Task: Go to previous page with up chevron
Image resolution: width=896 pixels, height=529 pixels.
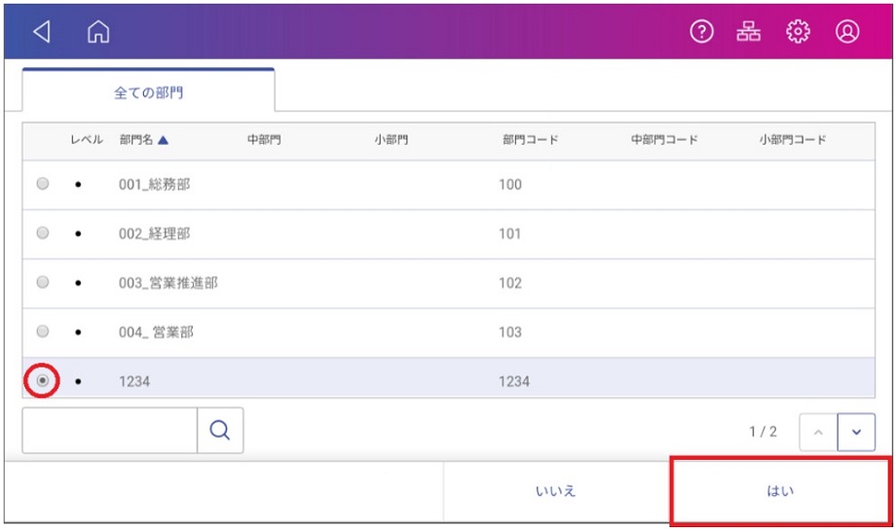Action: (x=818, y=432)
